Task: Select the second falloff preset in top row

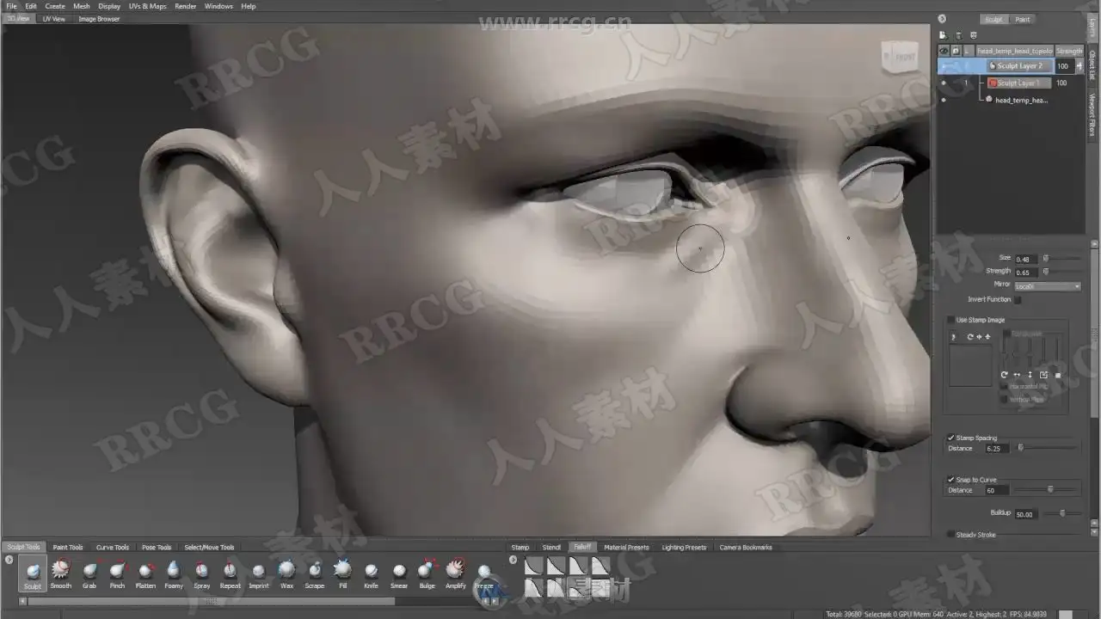Action: pos(556,565)
